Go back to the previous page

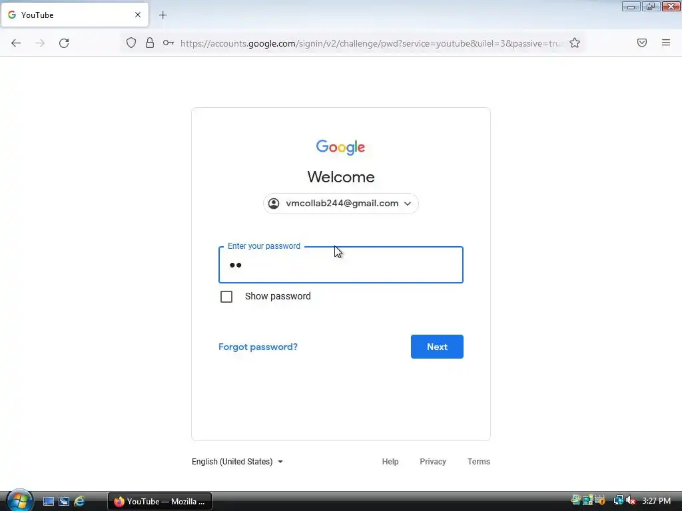(16, 43)
